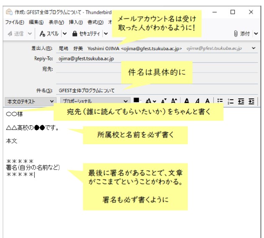Increase text indent

click(x=251, y=101)
